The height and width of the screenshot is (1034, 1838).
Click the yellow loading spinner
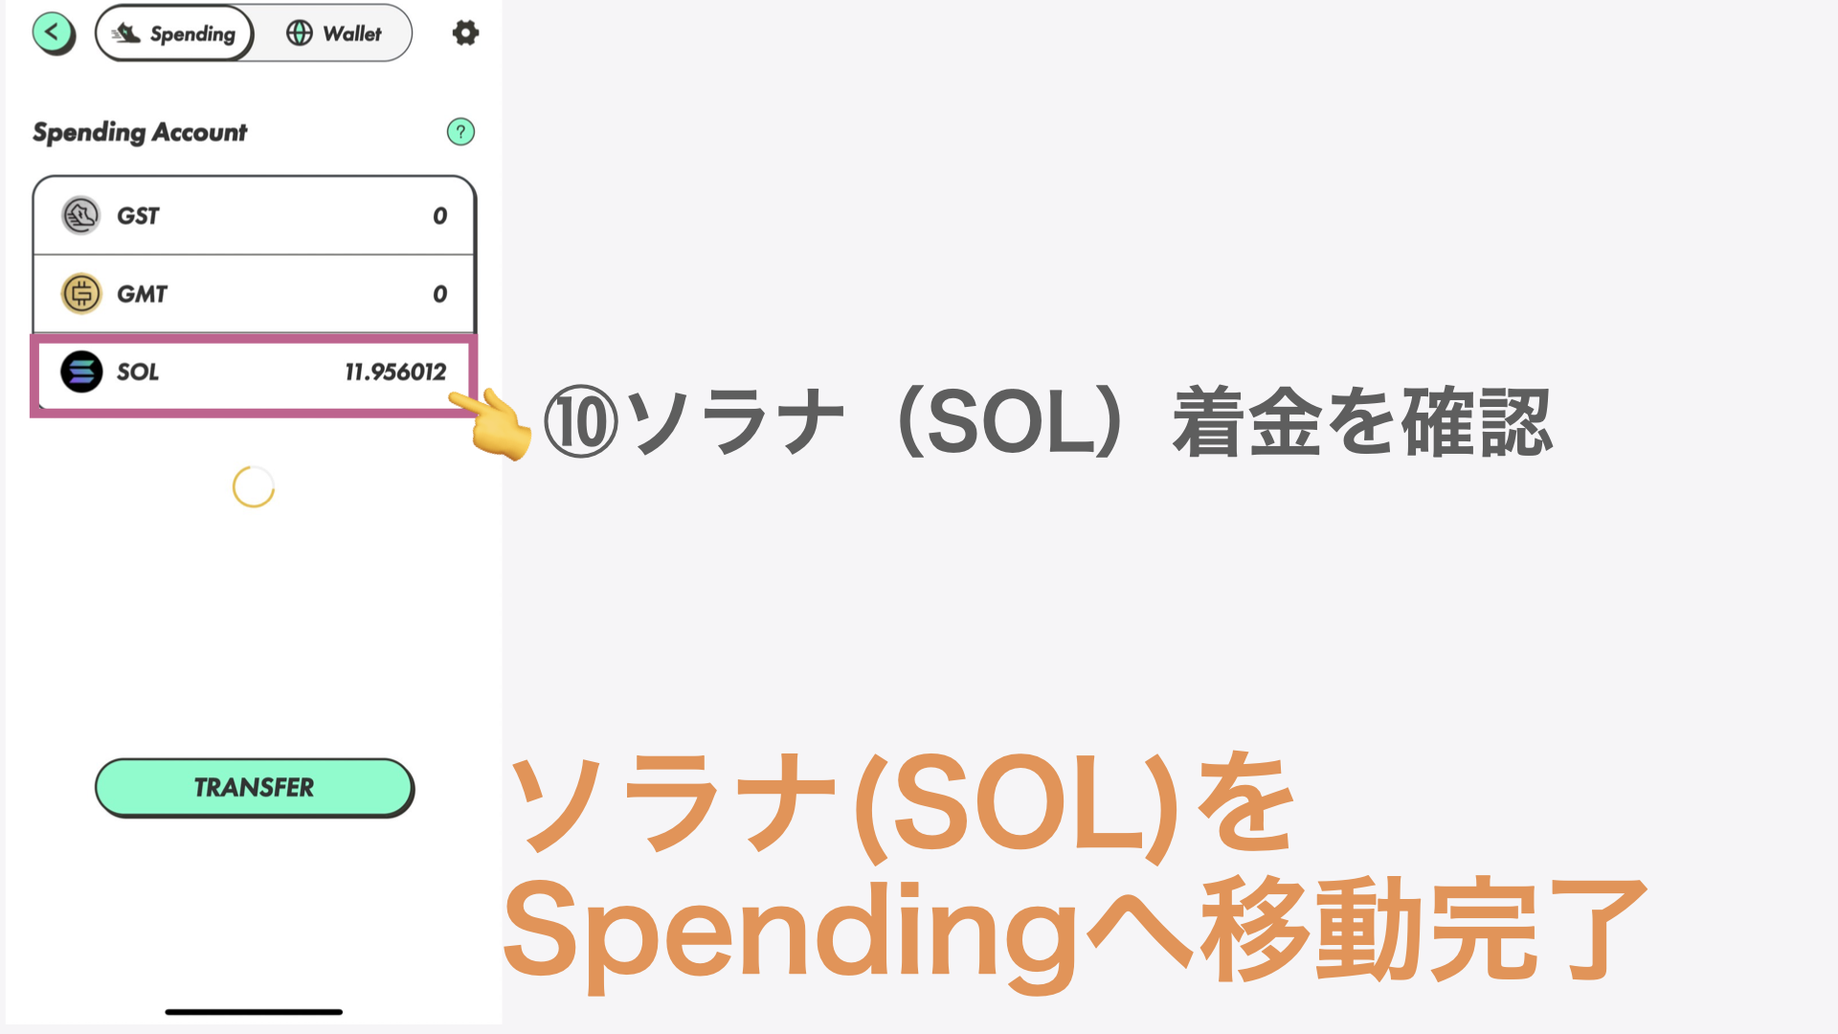click(254, 486)
